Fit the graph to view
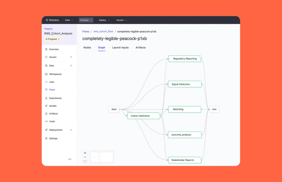 tap(85, 161)
